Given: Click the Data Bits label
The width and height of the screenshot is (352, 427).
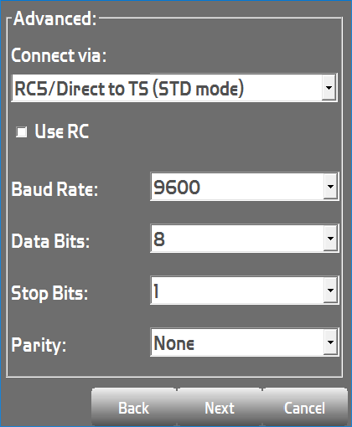Looking at the screenshot, I should click(x=50, y=241).
